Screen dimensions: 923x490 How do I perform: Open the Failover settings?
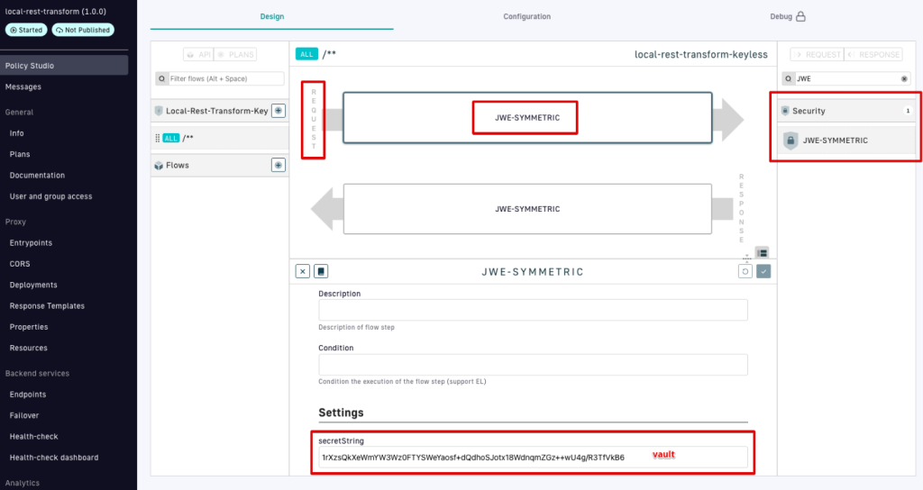pos(24,415)
